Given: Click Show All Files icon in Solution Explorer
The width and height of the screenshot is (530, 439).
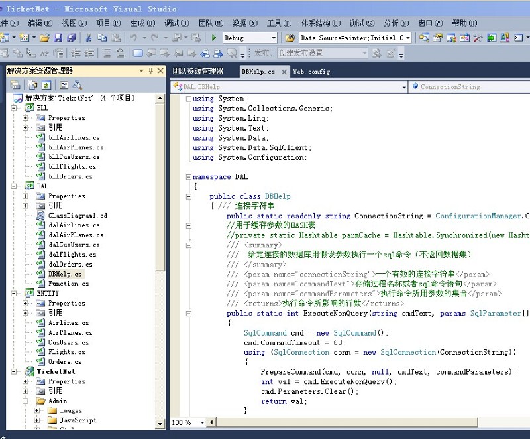Looking at the screenshot, I should click(32, 85).
